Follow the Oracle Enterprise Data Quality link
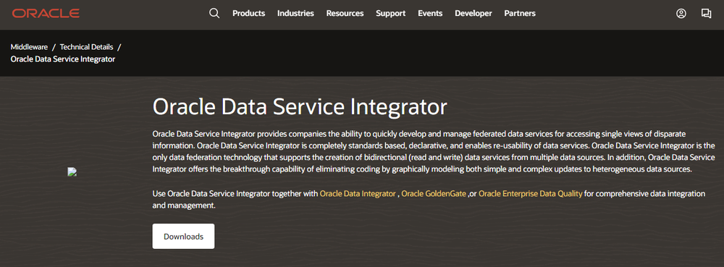The image size is (724, 267). pyautogui.click(x=531, y=194)
